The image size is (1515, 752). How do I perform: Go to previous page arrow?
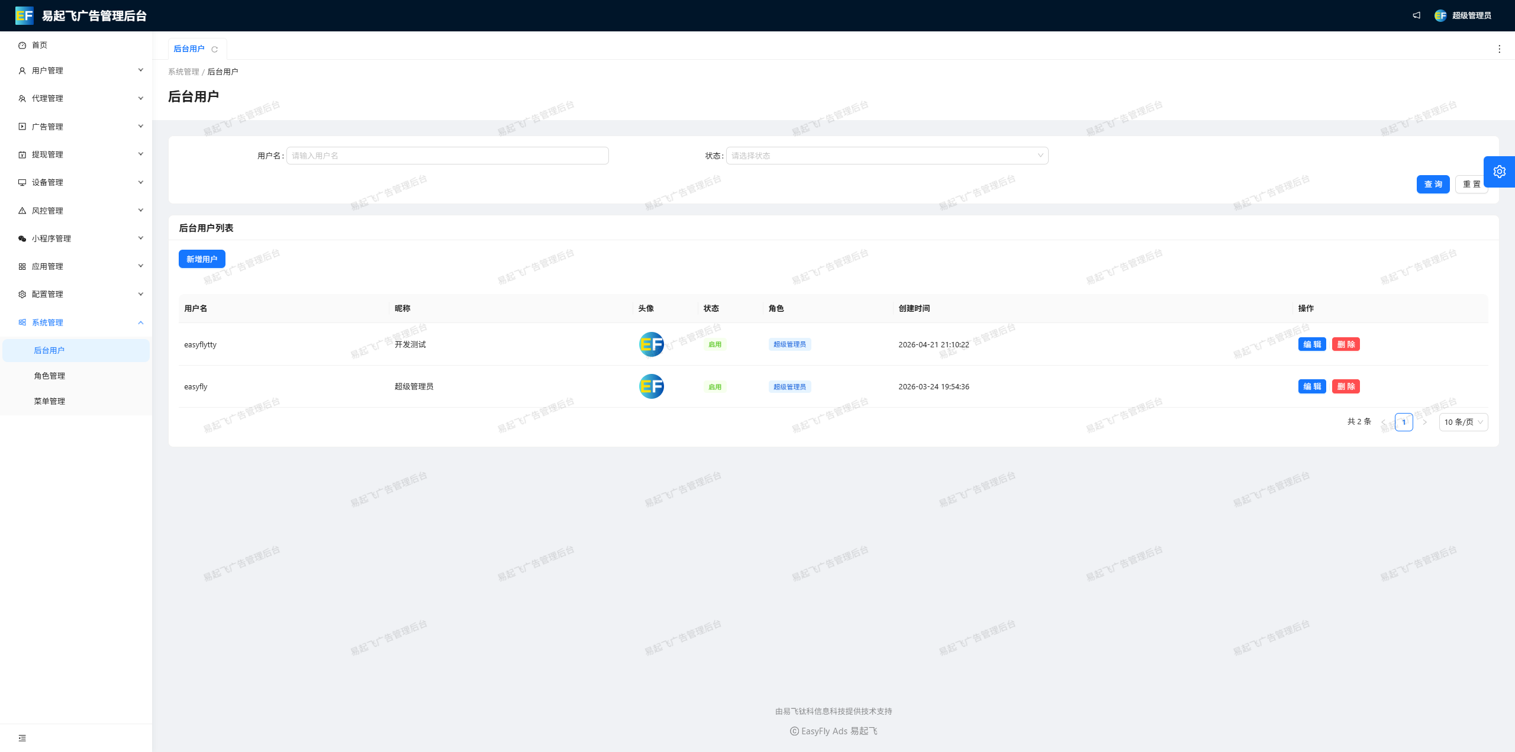coord(1383,422)
